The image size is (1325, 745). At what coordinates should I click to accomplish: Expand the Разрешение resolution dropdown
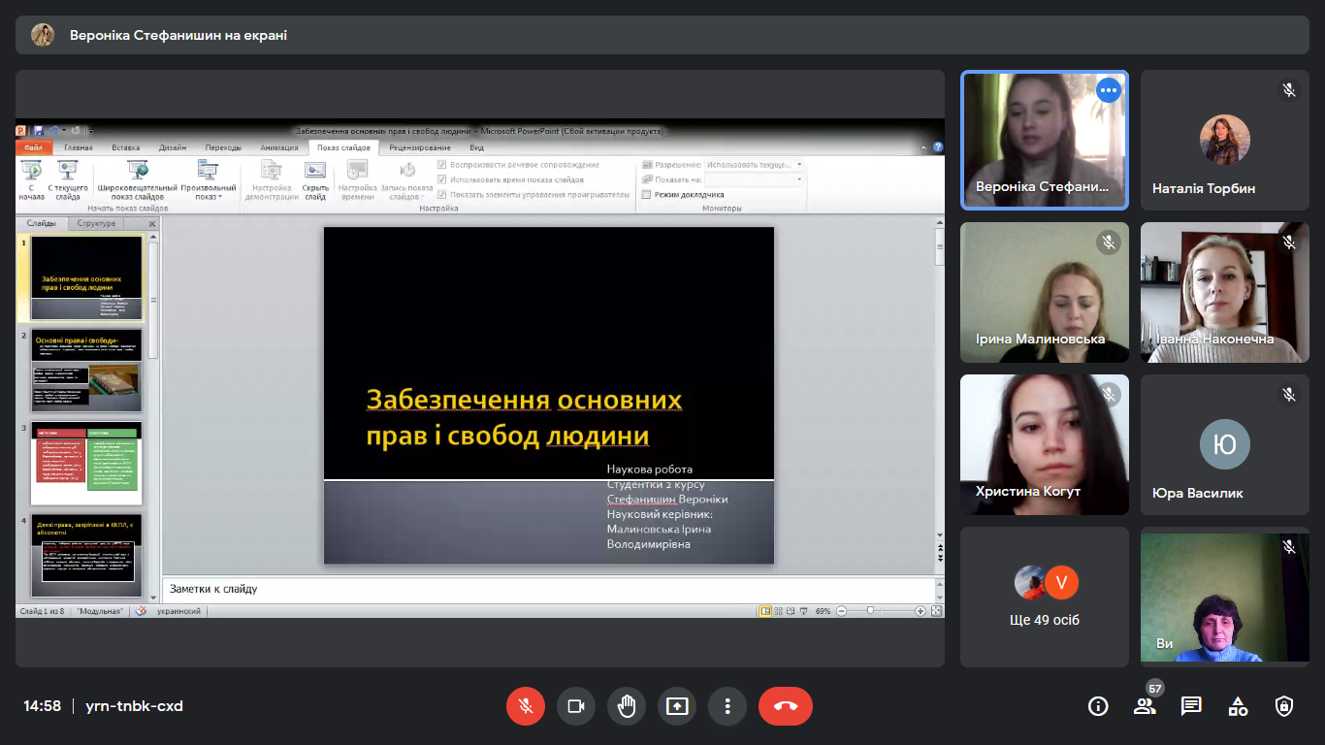[755, 165]
